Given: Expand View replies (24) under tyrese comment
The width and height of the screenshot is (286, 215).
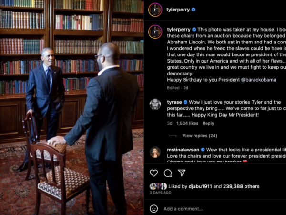Looking at the screenshot, I should coord(200,136).
